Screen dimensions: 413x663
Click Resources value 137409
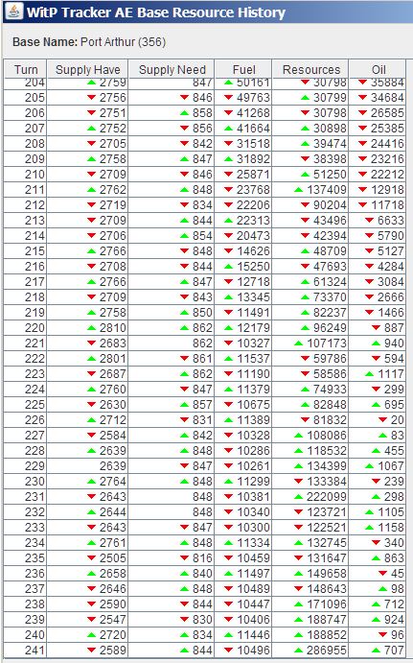click(327, 189)
